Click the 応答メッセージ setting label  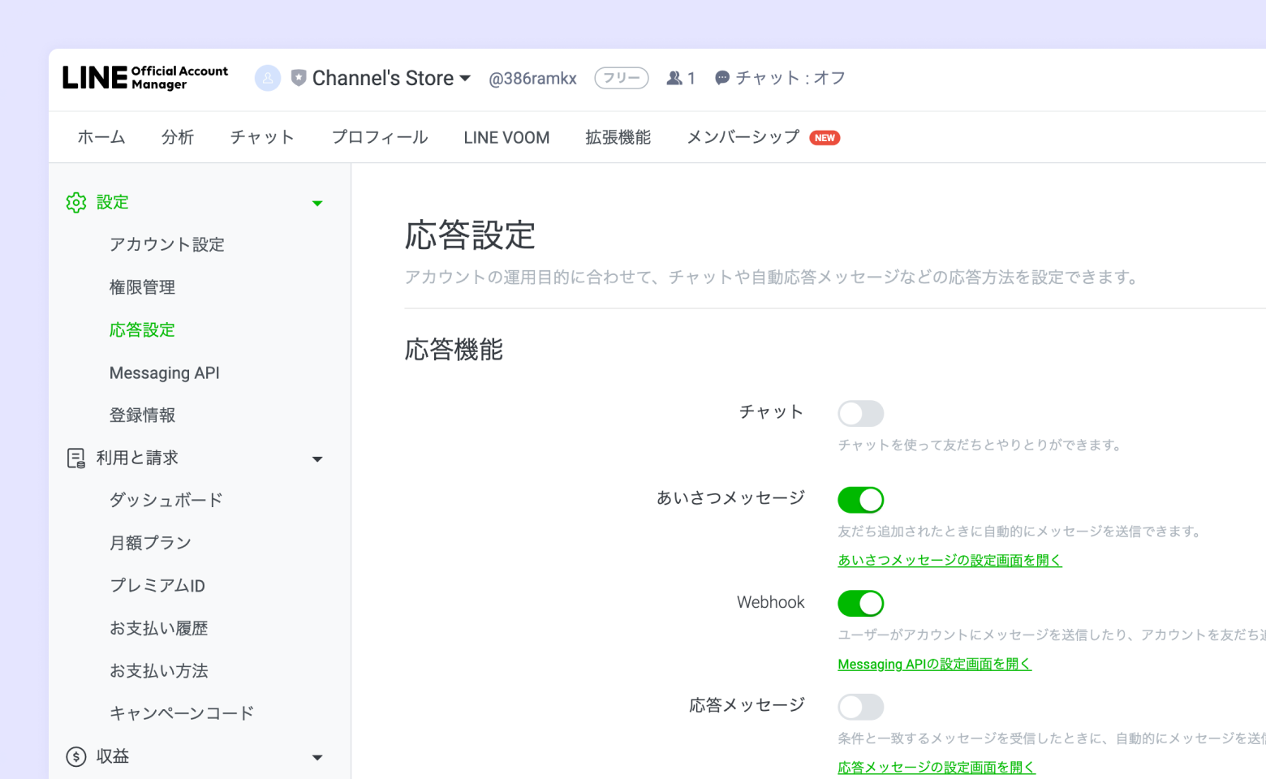pyautogui.click(x=747, y=705)
